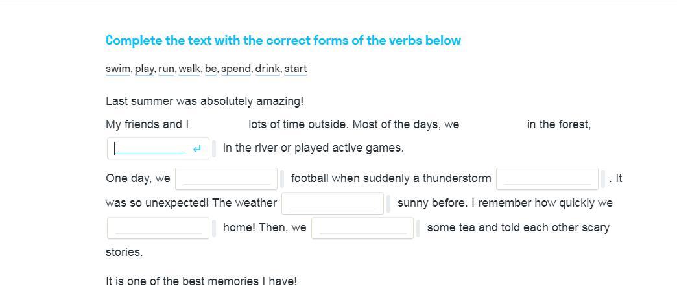Pick the verb 'start' in the list
Screen dimensions: 677x302
[x=296, y=69]
